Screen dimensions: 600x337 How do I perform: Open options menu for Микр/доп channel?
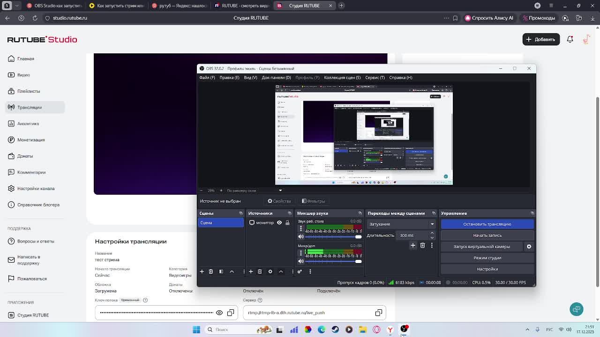click(301, 253)
